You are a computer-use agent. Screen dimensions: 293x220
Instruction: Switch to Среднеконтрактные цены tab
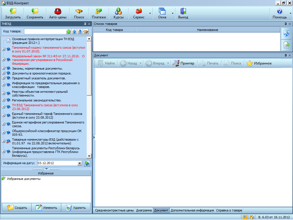[114, 210]
